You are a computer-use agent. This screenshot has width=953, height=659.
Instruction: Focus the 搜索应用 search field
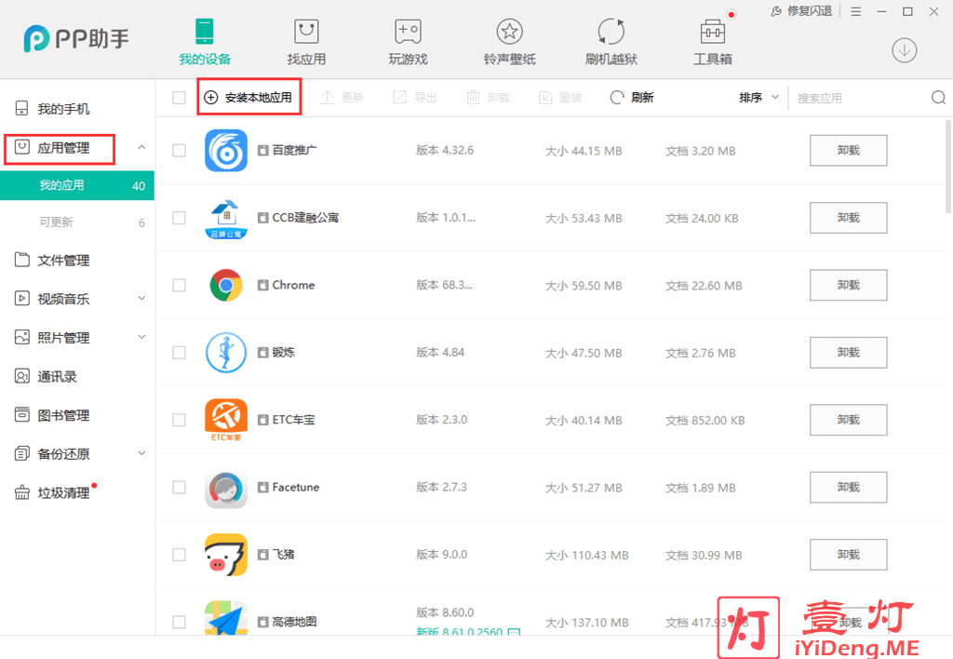(860, 98)
